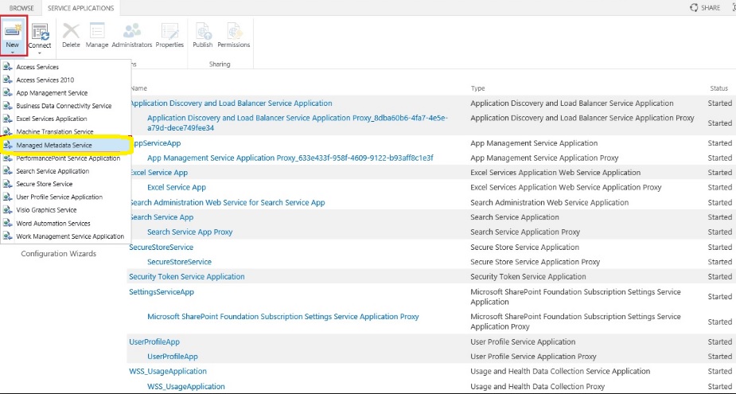
Task: Open Administrators from the ribbon
Action: pos(131,31)
